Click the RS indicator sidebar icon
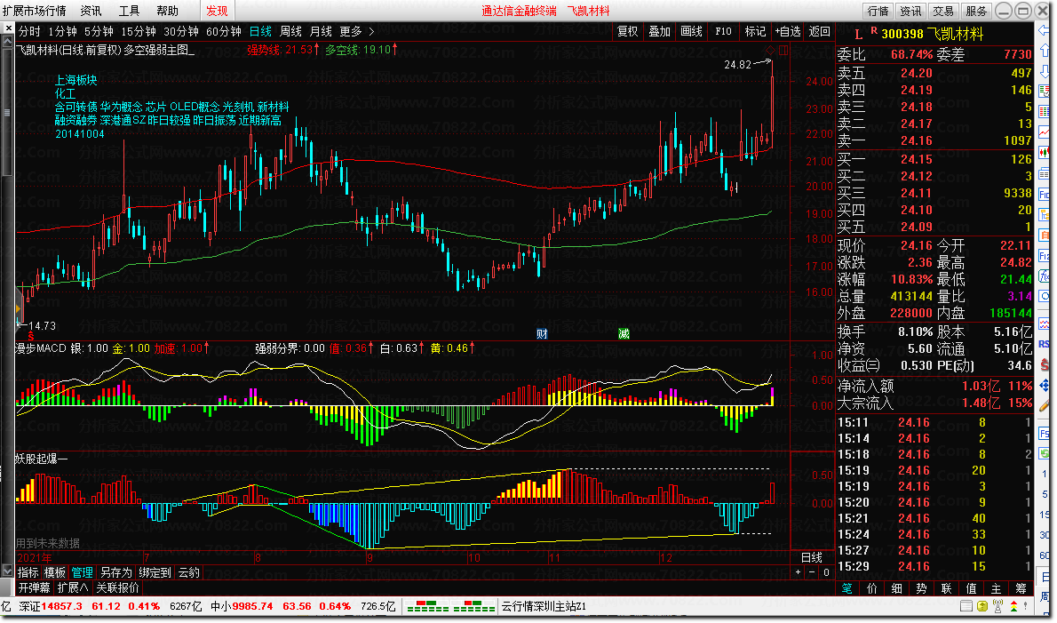1057x623 pixels. (x=1045, y=344)
